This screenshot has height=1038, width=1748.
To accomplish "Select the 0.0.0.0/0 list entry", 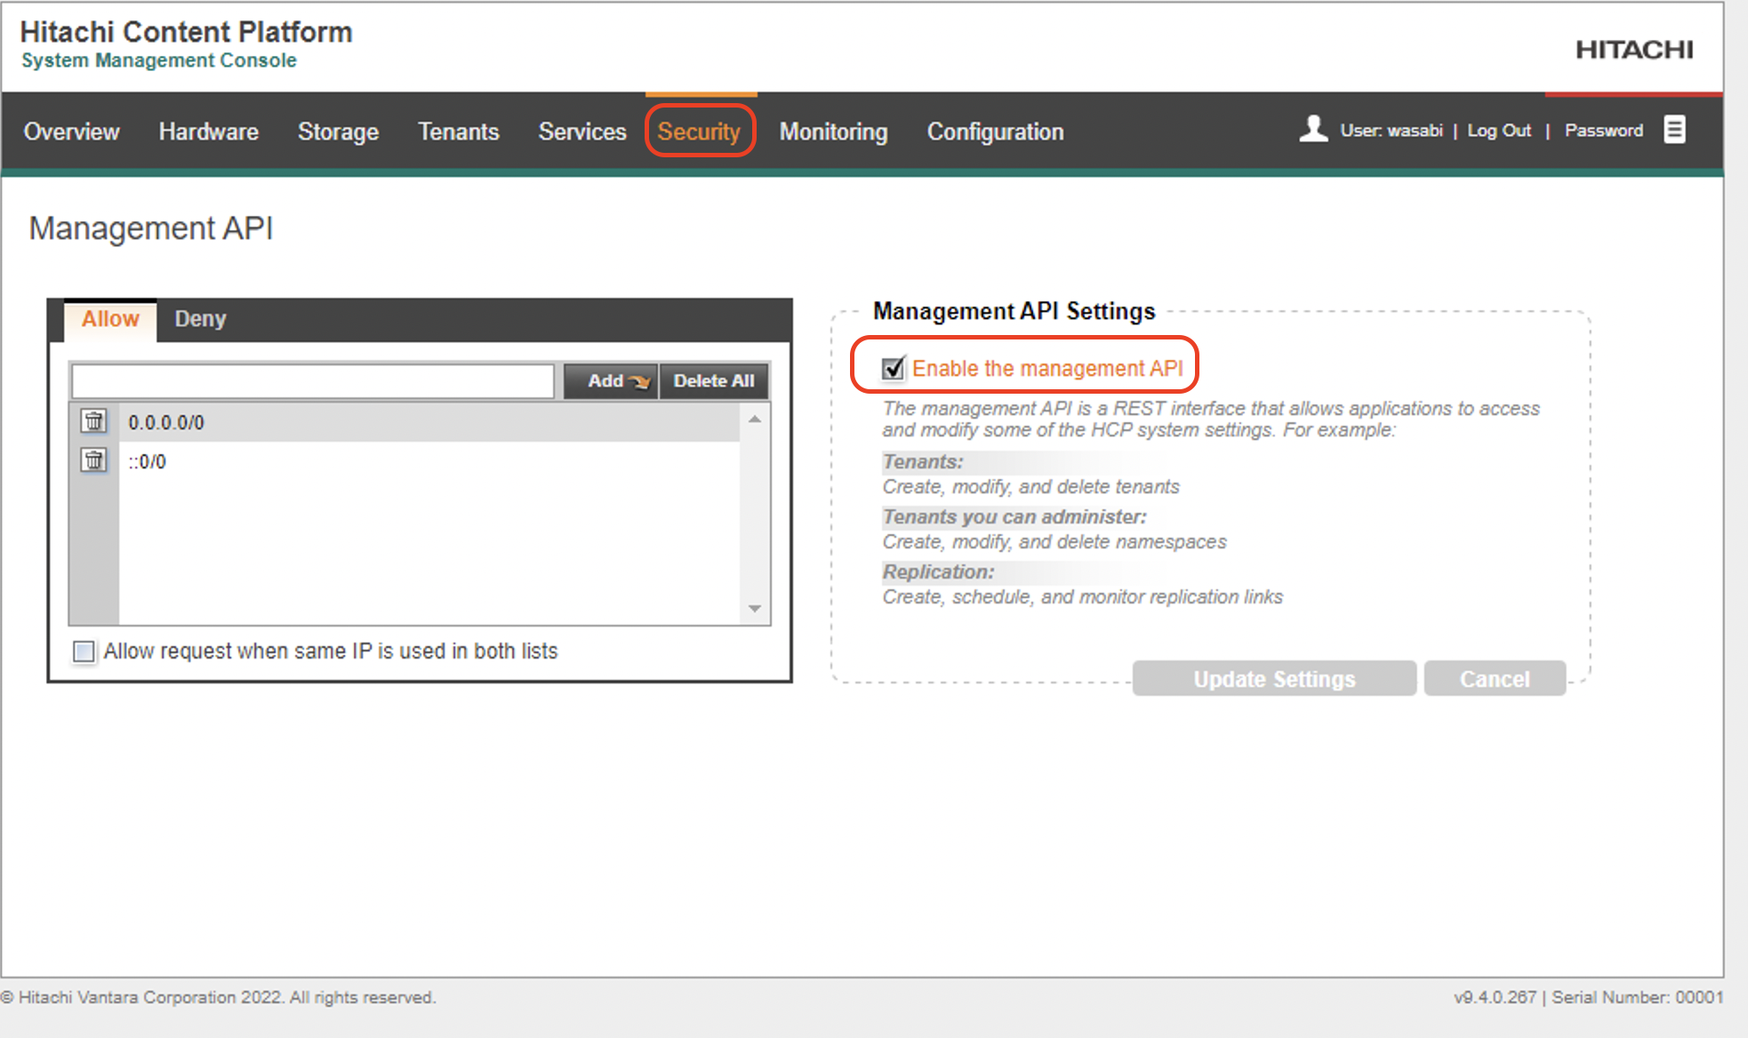I will point(429,422).
